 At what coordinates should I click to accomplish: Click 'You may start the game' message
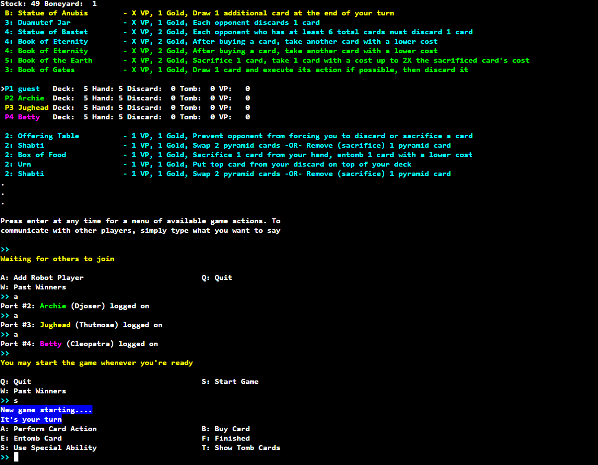[x=97, y=363]
